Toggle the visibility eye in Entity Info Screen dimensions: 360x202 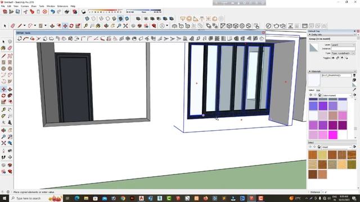pos(333,58)
